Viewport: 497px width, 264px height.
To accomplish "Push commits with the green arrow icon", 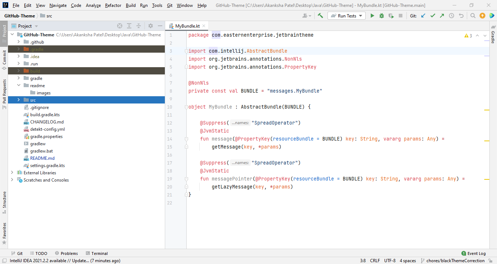I will (x=442, y=16).
